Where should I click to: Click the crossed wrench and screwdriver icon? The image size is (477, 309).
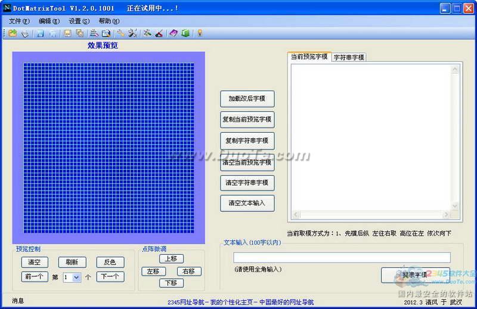tap(132, 33)
